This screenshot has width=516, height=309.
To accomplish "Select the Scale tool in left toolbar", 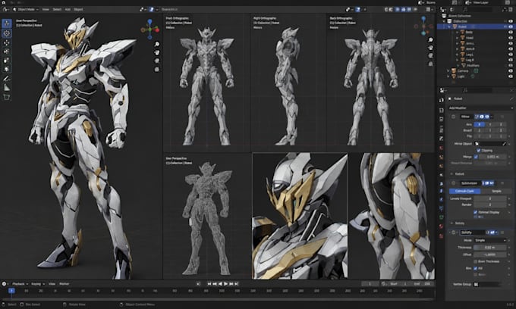I will (7, 61).
